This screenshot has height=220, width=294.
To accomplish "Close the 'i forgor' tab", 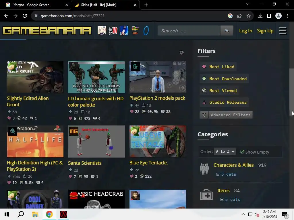I will (x=67, y=5).
